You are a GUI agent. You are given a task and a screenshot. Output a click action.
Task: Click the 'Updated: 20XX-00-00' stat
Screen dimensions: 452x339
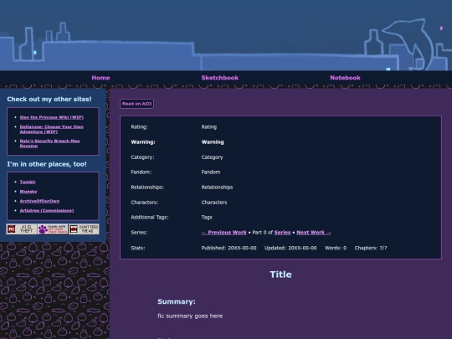[x=290, y=248]
